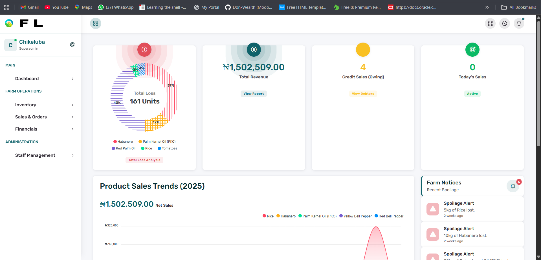Click the red Total Loss alert icon
The width and height of the screenshot is (541, 260).
(144, 50)
